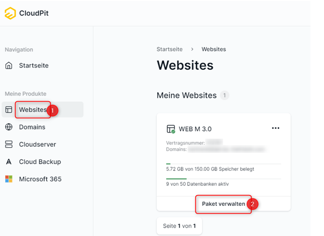The height and width of the screenshot is (236, 324).
Task: Click the Datenbanken aktiv progress bar
Action: pyautogui.click(x=223, y=178)
